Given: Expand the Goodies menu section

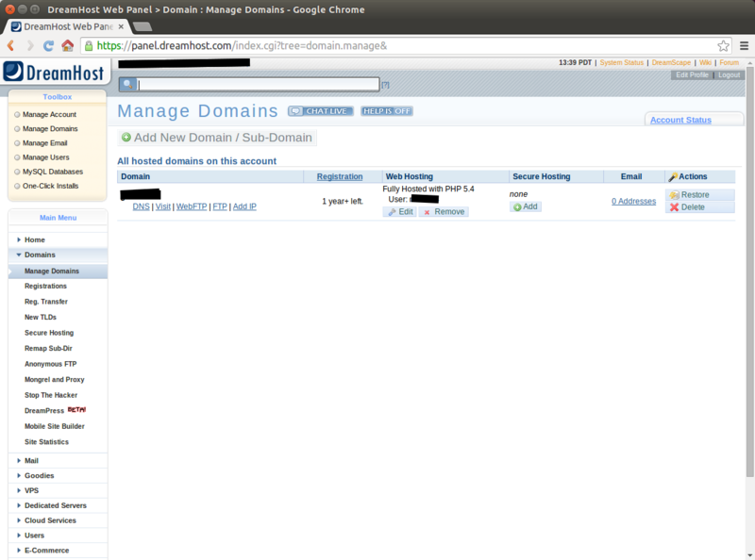Looking at the screenshot, I should [x=58, y=475].
